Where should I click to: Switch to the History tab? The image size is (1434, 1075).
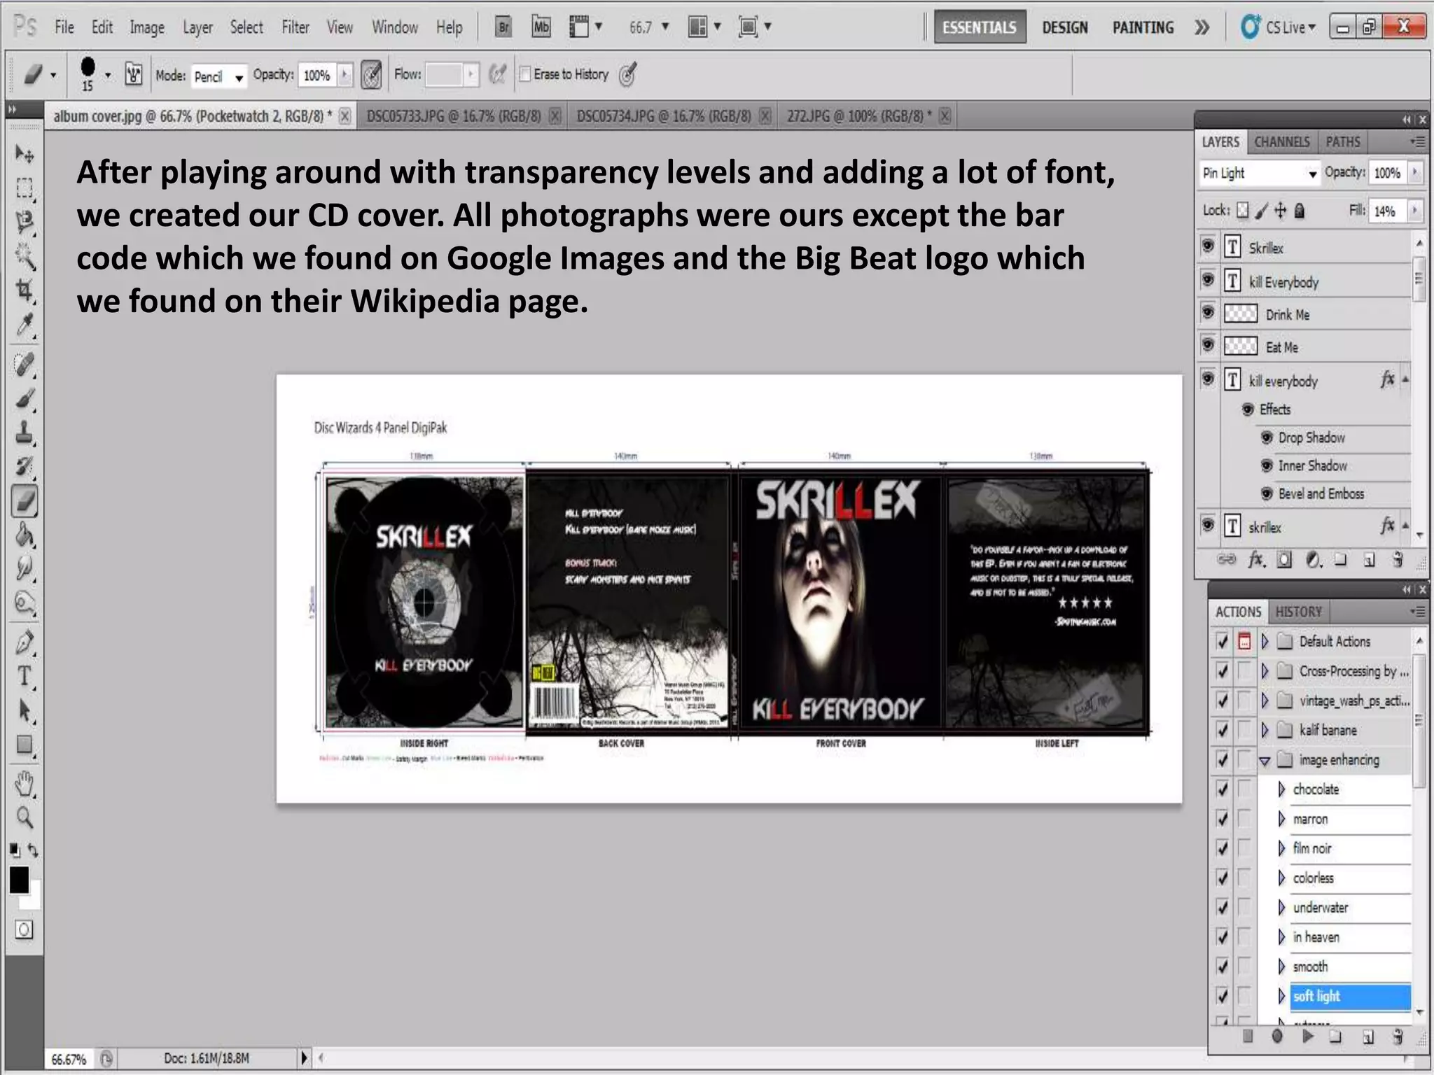(1298, 612)
